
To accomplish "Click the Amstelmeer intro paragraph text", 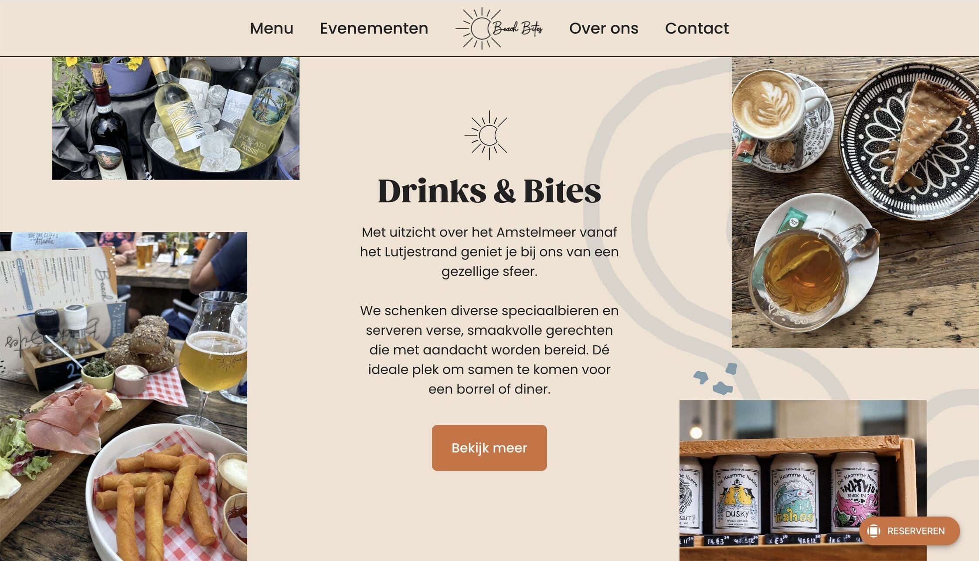I will pos(489,252).
